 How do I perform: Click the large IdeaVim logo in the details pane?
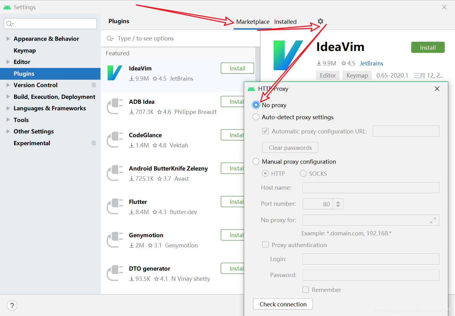tap(288, 55)
